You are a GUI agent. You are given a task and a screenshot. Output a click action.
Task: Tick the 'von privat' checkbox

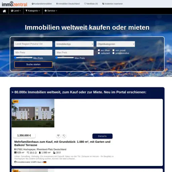click(x=114, y=50)
